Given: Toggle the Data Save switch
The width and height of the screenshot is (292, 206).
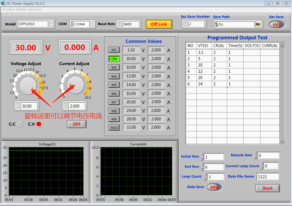Looking at the screenshot, I should (x=214, y=187).
